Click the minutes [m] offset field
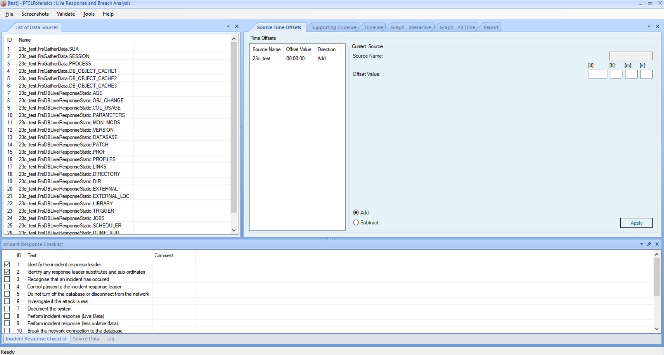664x355 pixels. [631, 74]
